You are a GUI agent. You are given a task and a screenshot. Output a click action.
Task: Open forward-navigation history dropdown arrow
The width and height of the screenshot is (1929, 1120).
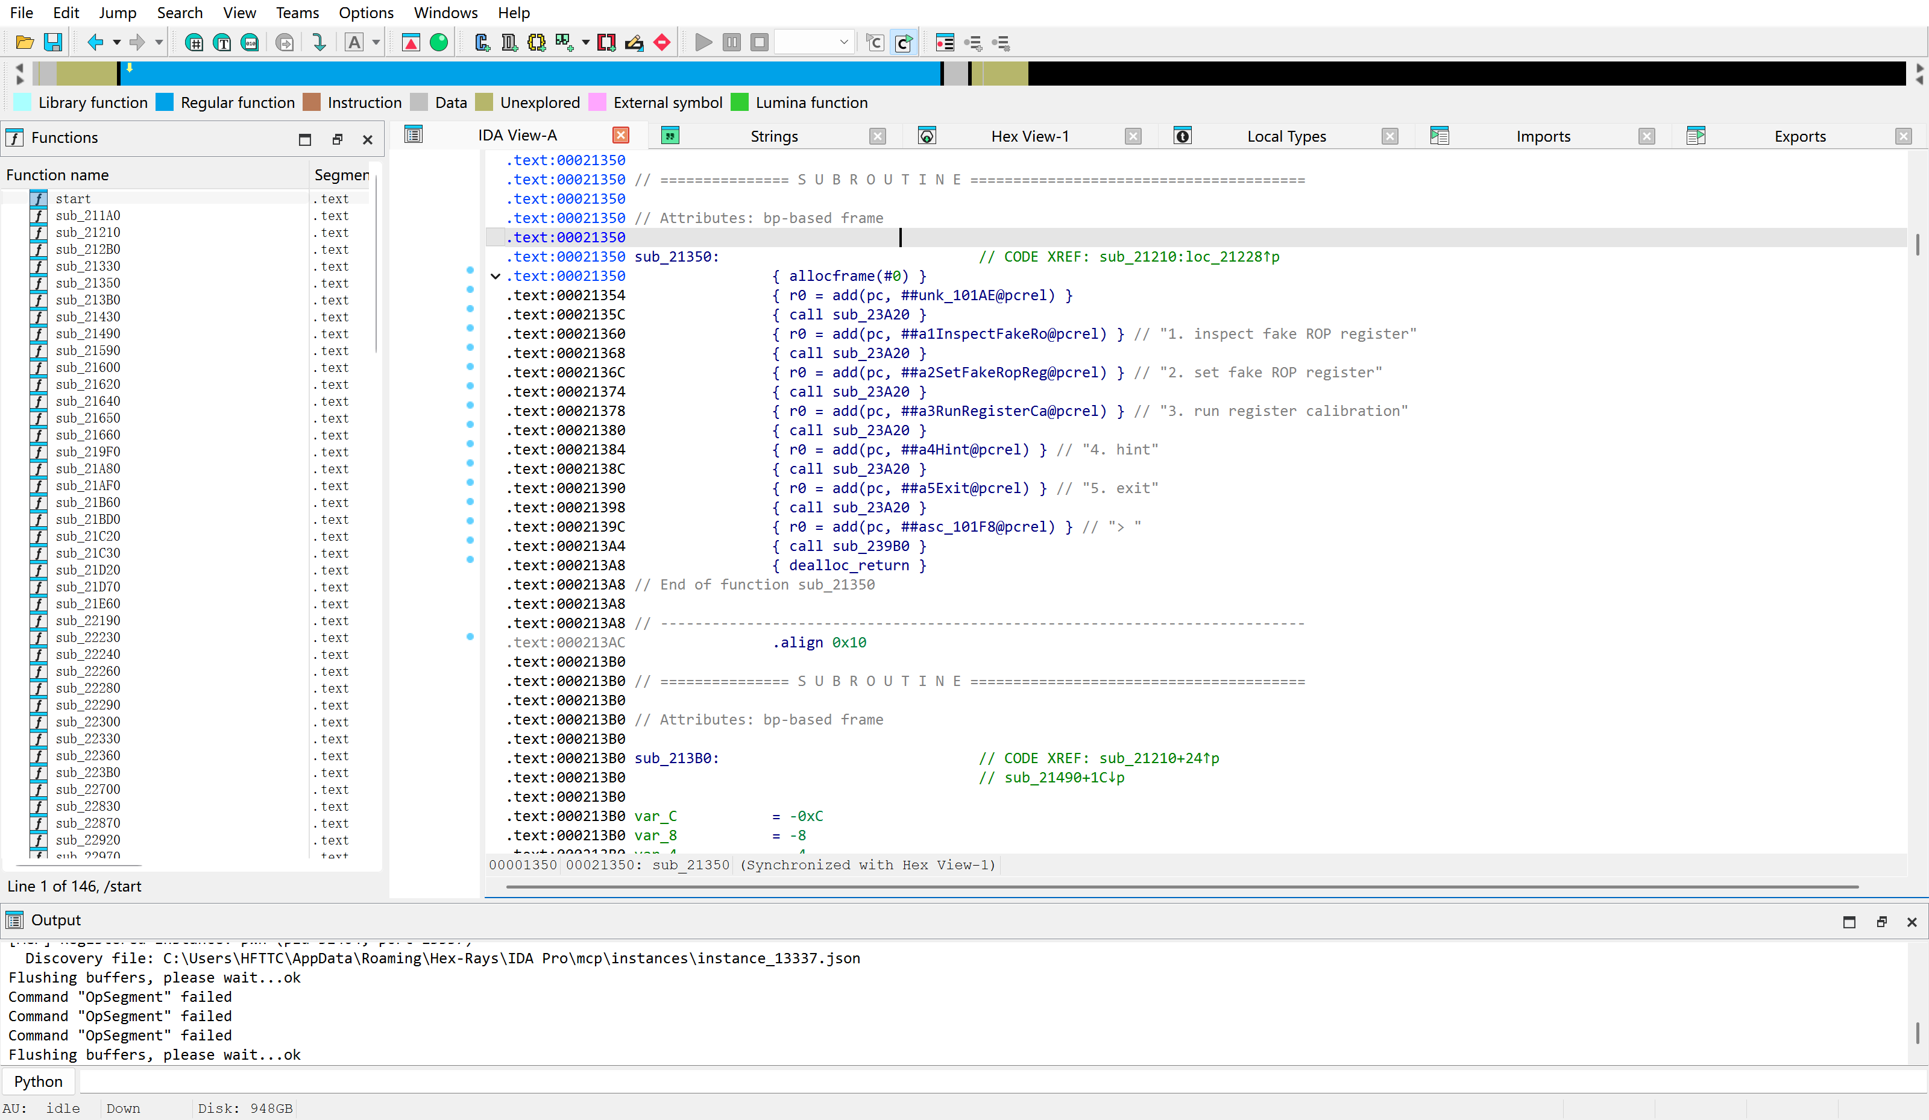[159, 43]
